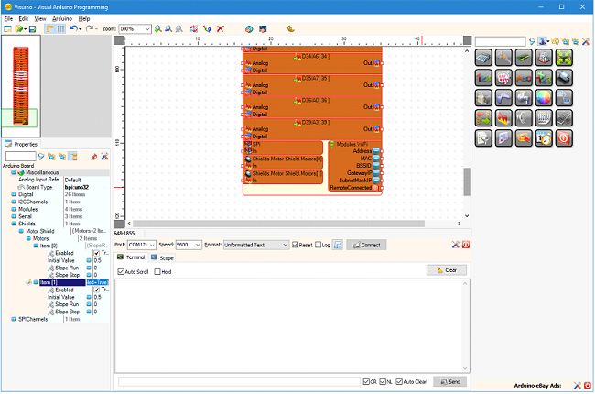The image size is (595, 394).
Task: Click the filter icon beside component search box
Action: (532, 41)
